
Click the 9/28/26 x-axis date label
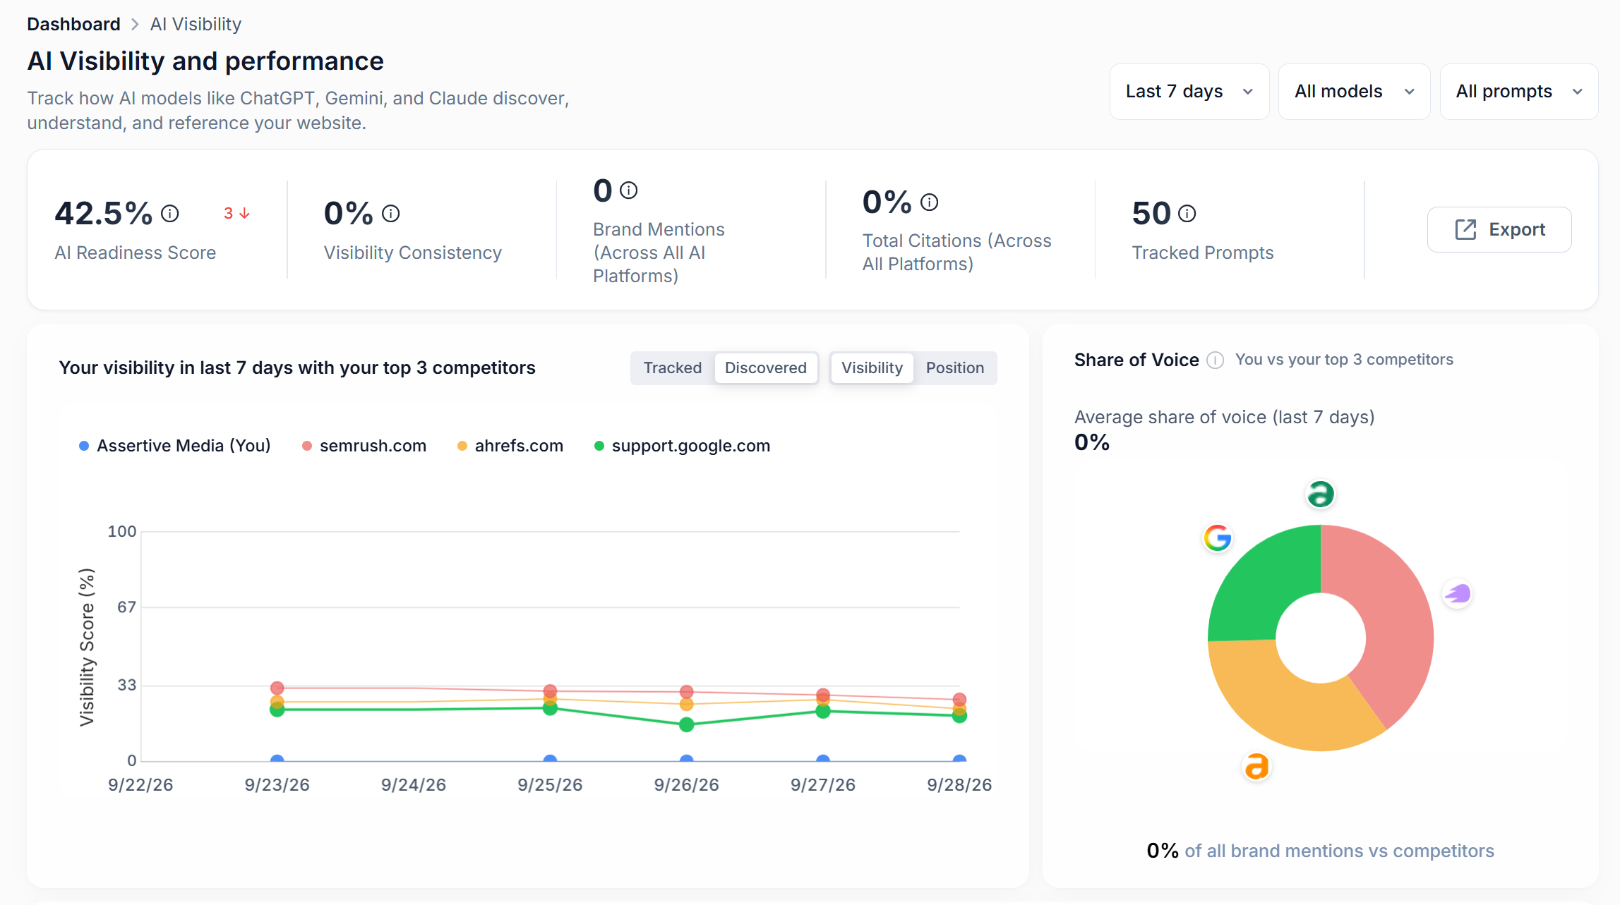coord(959,785)
